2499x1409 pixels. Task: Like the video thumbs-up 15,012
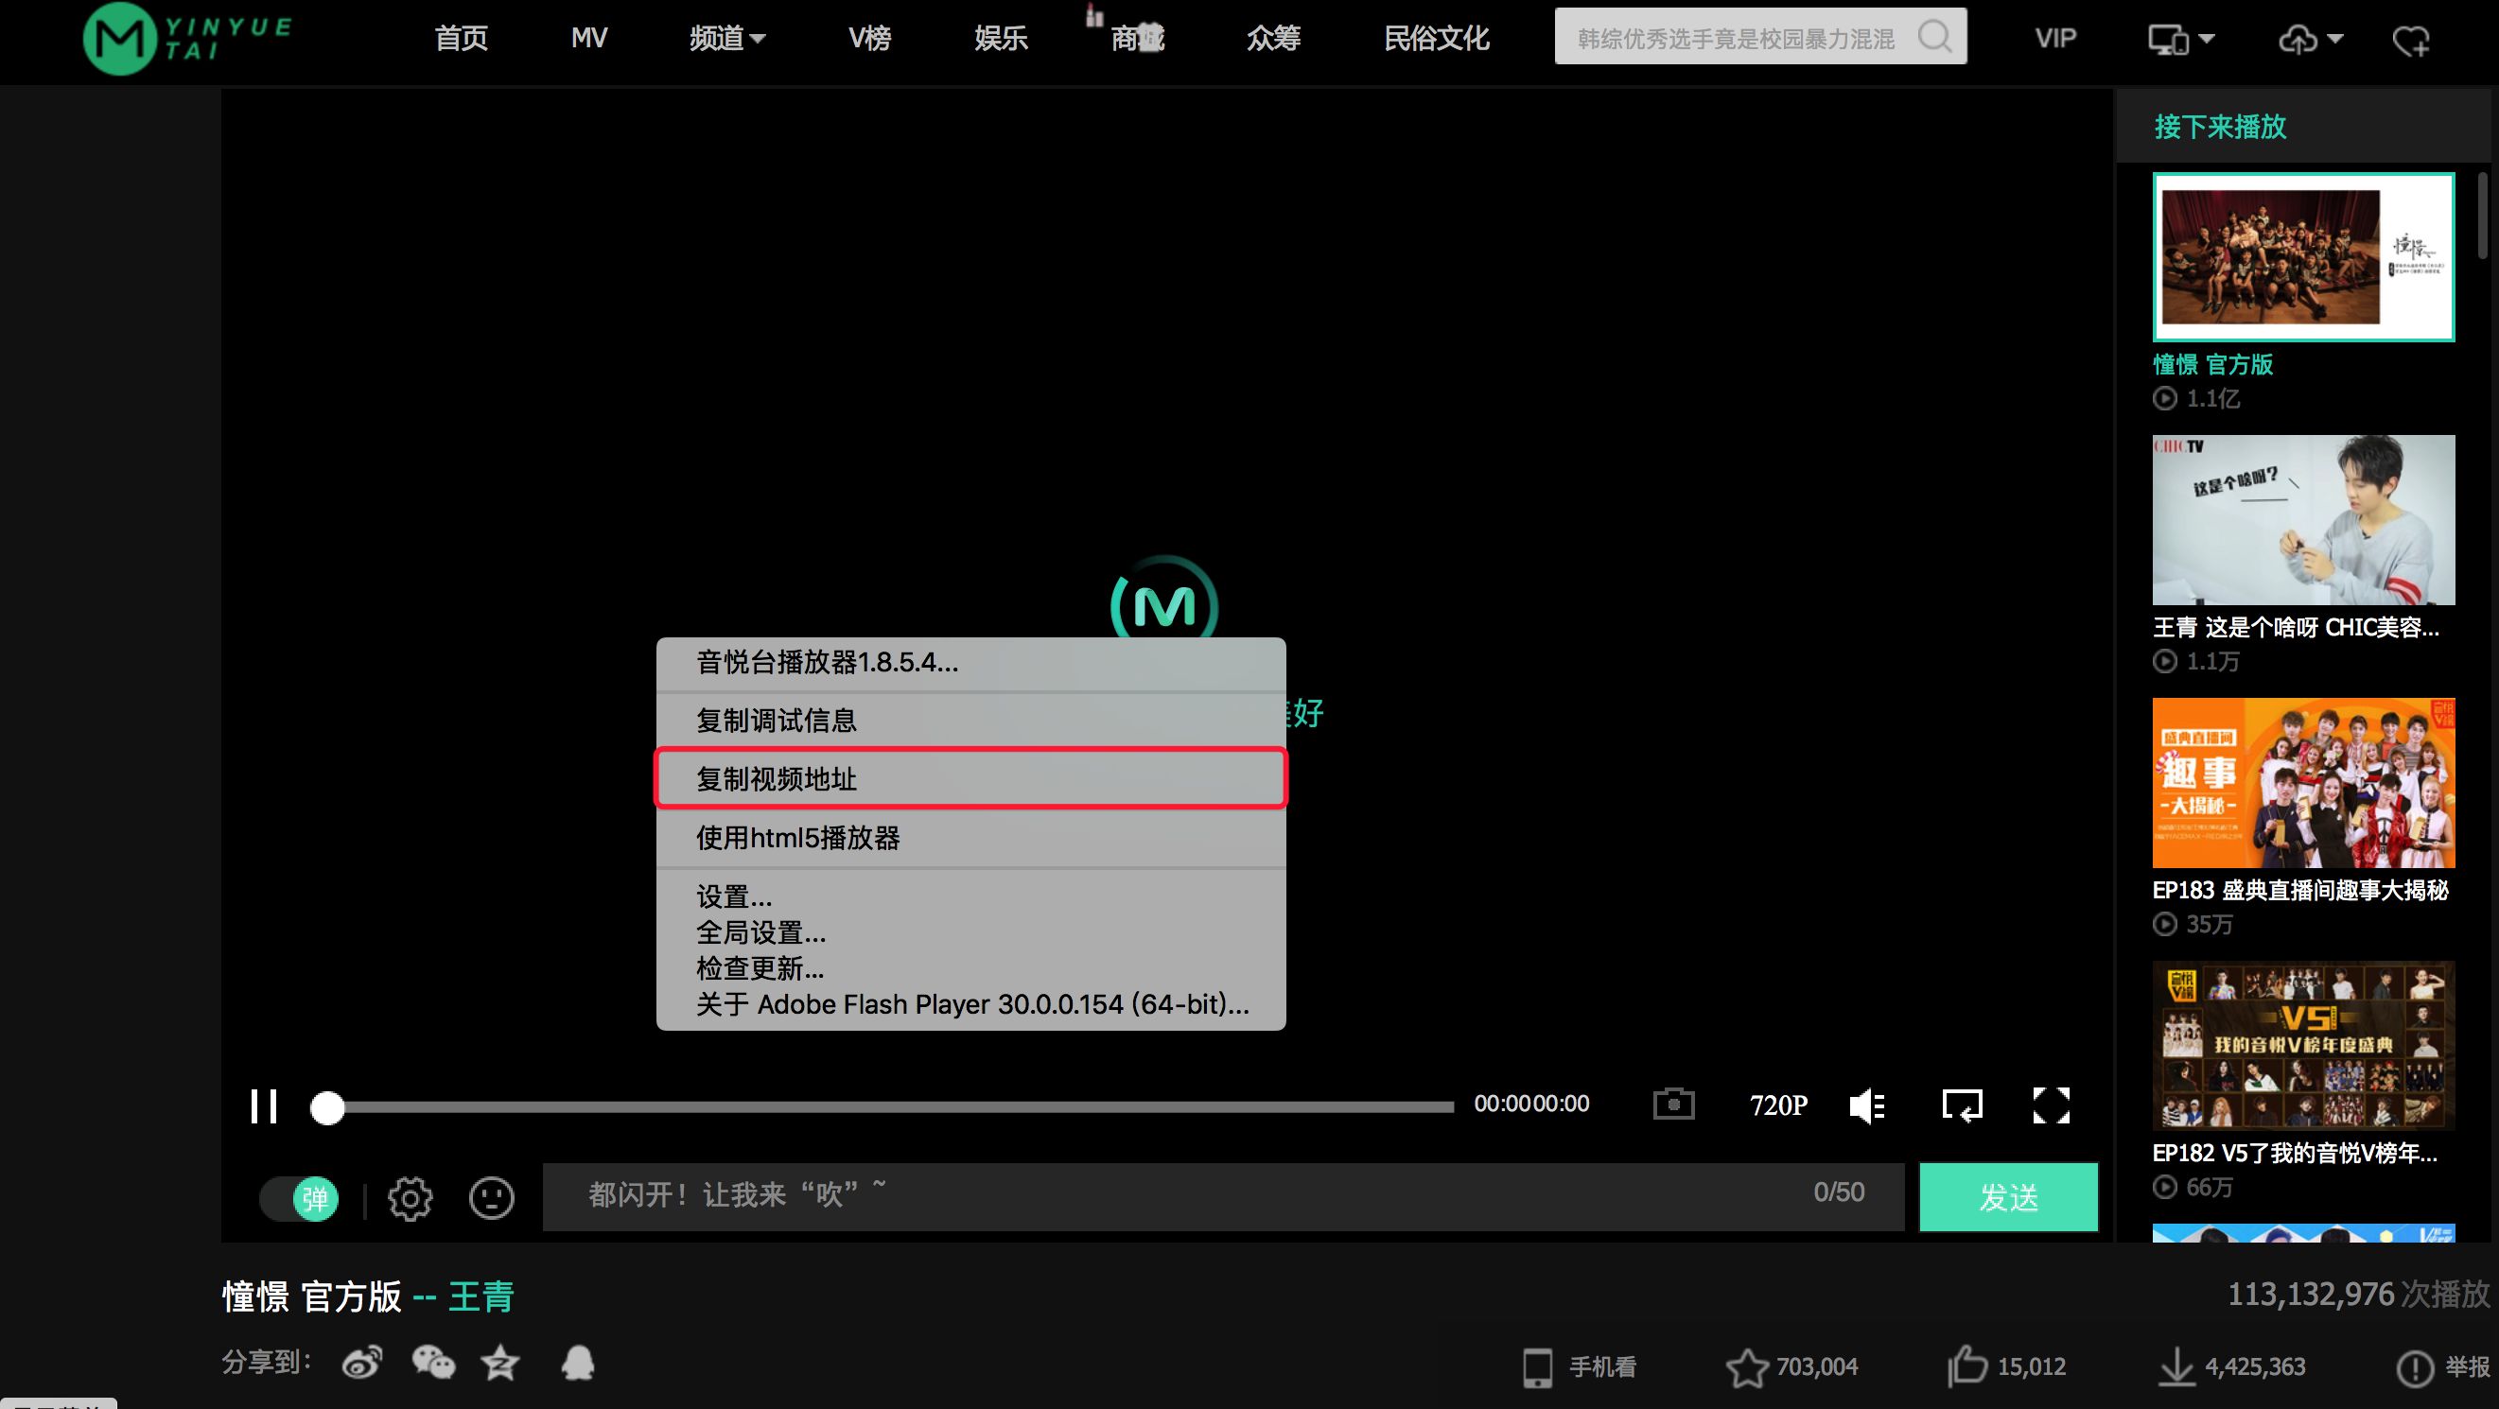pos(2006,1367)
